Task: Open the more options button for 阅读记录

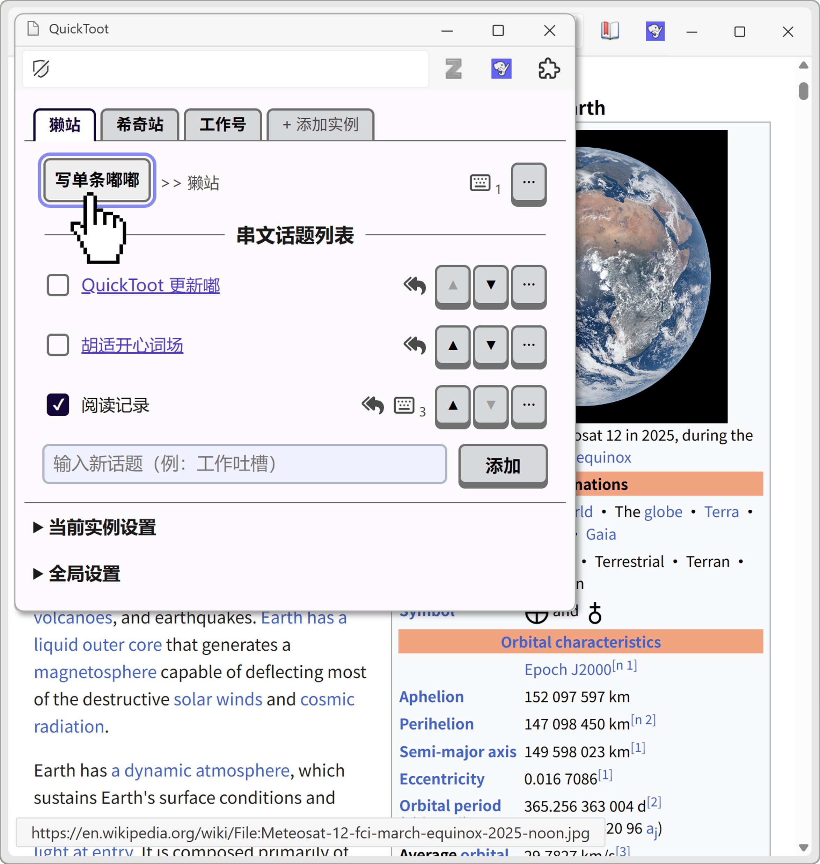Action: pyautogui.click(x=528, y=405)
